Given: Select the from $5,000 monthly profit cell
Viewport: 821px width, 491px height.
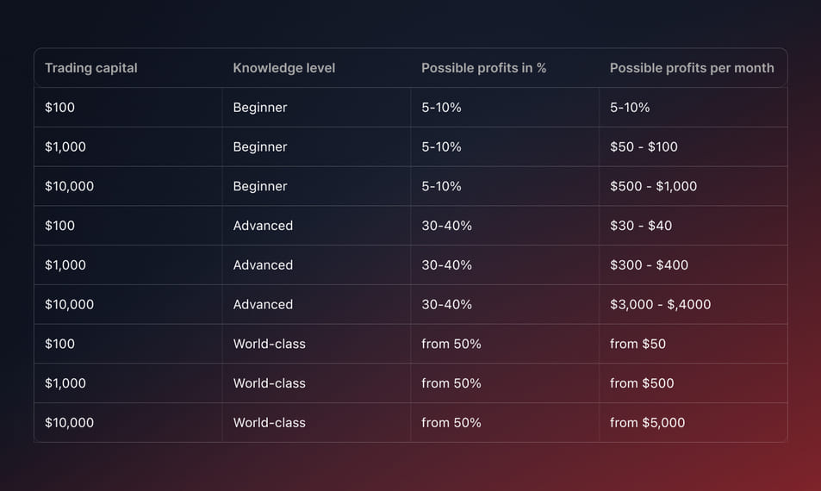Looking at the screenshot, I should (x=647, y=423).
